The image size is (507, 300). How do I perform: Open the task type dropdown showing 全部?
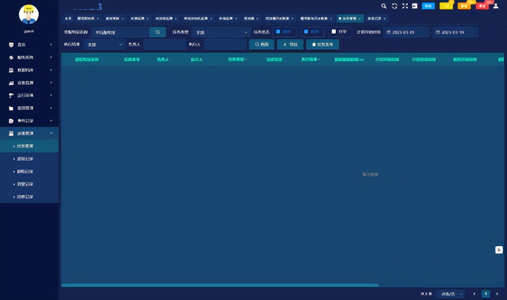tap(221, 32)
